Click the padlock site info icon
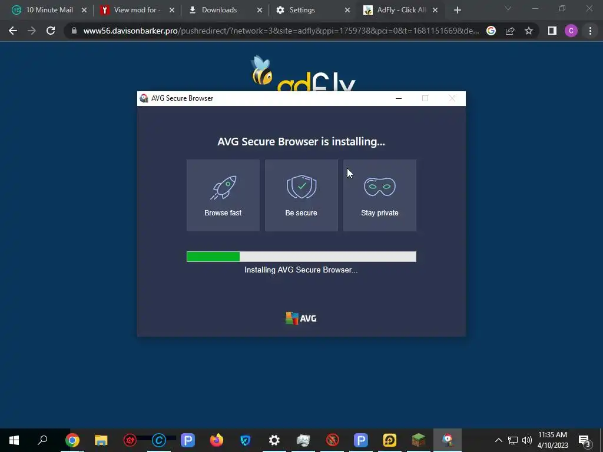603x452 pixels. click(74, 31)
